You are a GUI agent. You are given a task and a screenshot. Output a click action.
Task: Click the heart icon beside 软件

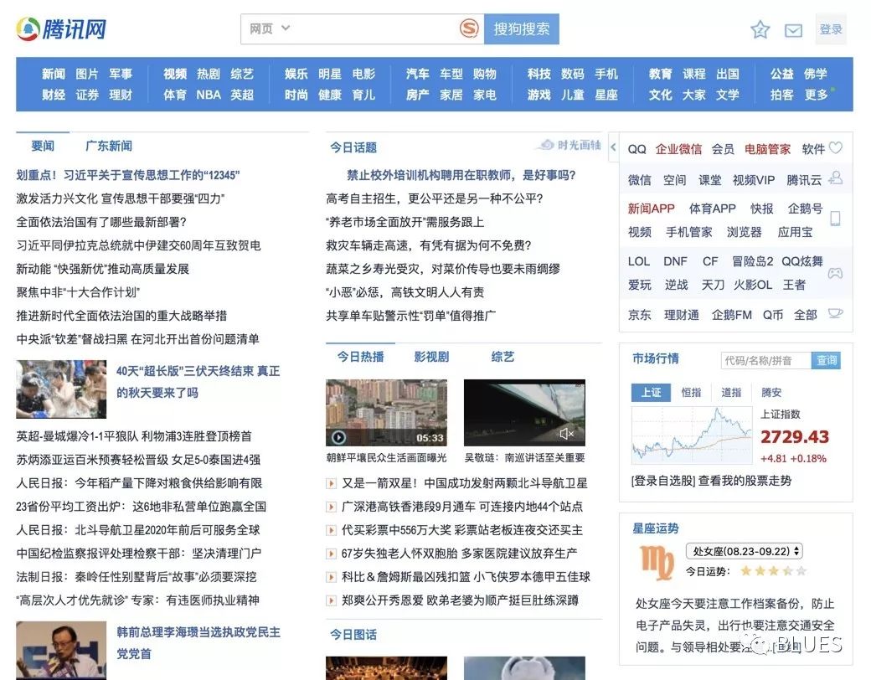(x=836, y=147)
